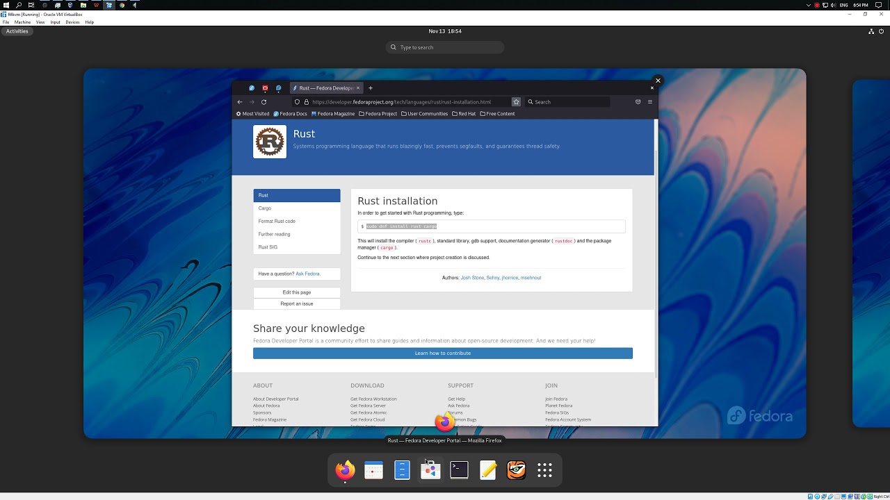Image resolution: width=890 pixels, height=500 pixels.
Task: Click the Type to search field
Action: [x=445, y=47]
